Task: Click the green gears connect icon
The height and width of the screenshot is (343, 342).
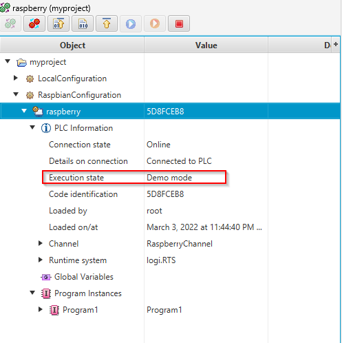Action: 10,23
